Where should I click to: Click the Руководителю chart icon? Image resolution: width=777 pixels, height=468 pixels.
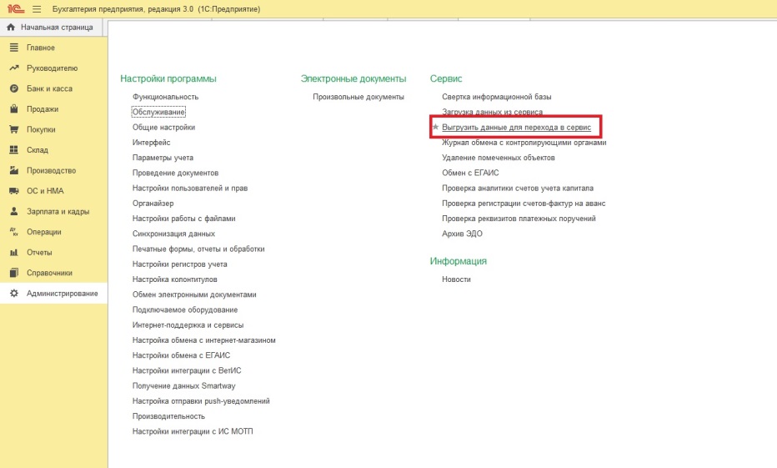pyautogui.click(x=14, y=68)
